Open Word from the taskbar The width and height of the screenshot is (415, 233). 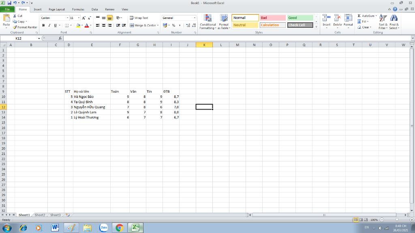point(55,228)
